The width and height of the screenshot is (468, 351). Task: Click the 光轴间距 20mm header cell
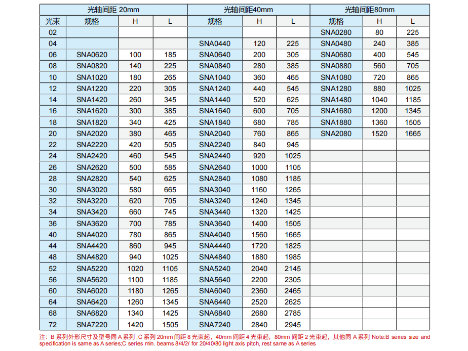(113, 10)
